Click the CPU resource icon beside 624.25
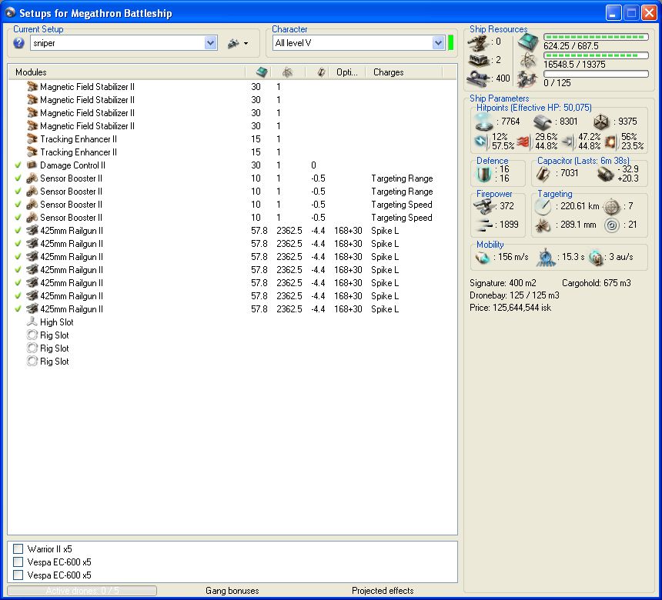 tap(528, 42)
